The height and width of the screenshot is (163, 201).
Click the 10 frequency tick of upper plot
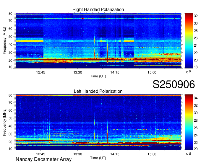click(x=10, y=67)
